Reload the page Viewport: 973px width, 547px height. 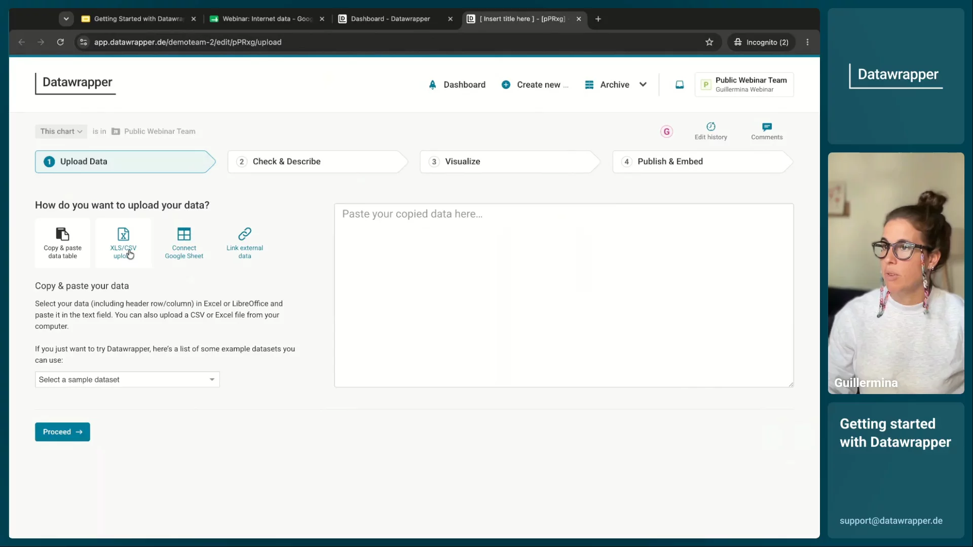pyautogui.click(x=60, y=42)
